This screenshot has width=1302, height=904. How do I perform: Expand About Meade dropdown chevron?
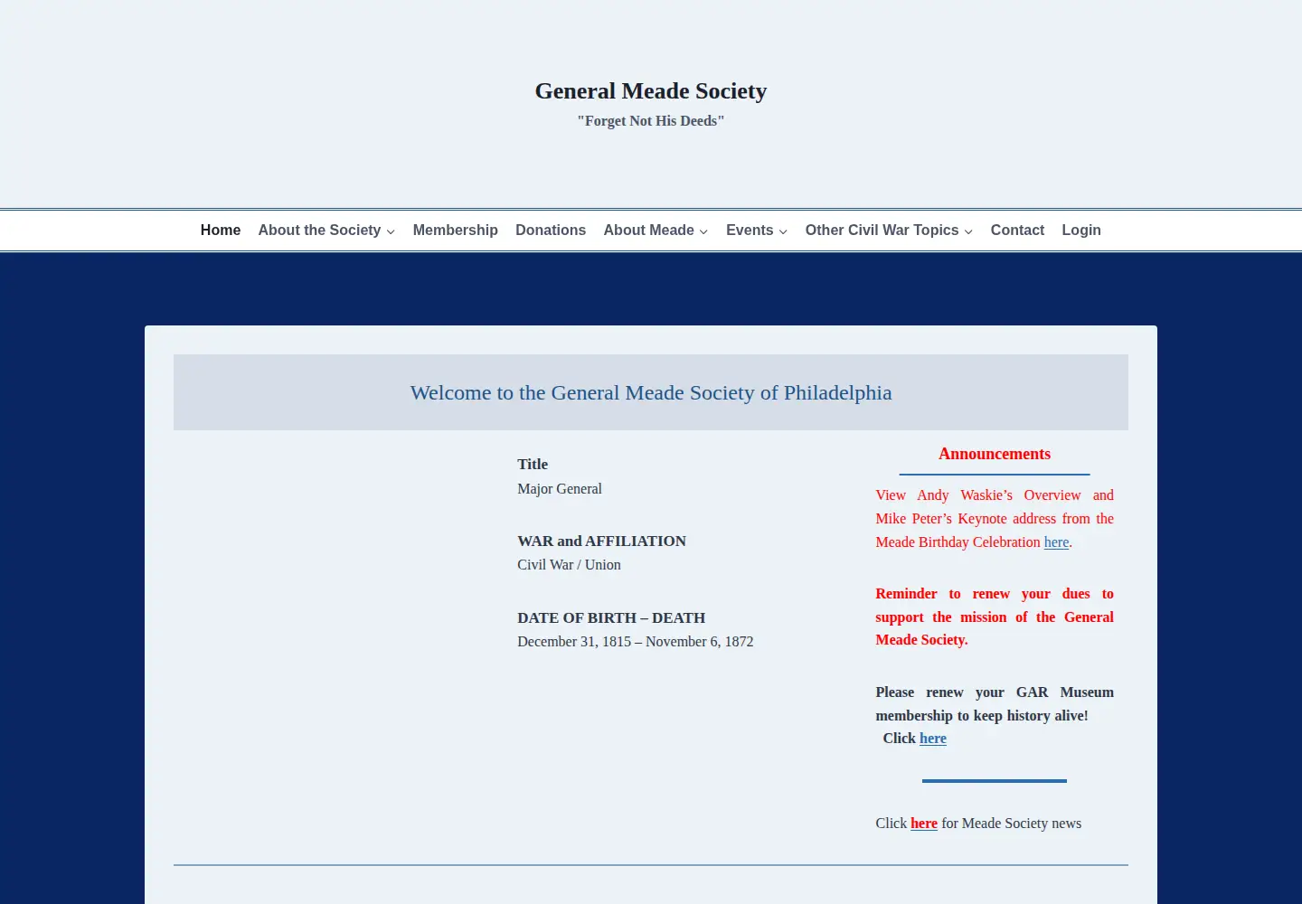pos(703,232)
